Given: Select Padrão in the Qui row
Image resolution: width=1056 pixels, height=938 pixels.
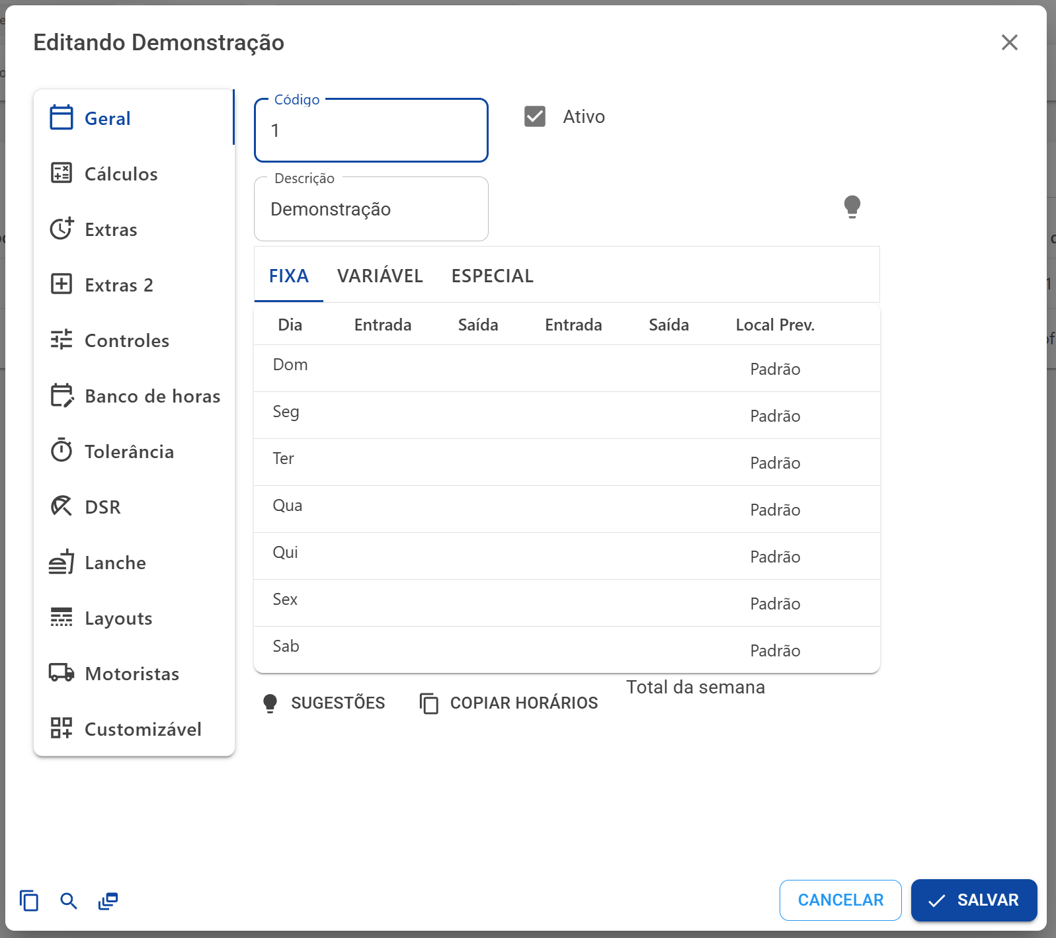Looking at the screenshot, I should pyautogui.click(x=775, y=557).
